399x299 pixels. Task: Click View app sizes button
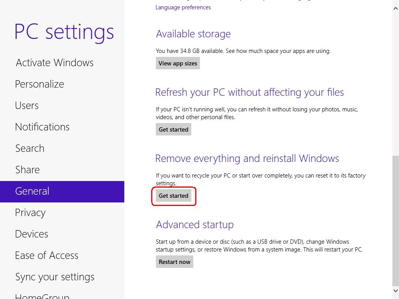click(x=178, y=63)
